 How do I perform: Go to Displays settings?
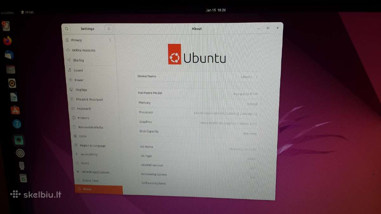point(93,90)
